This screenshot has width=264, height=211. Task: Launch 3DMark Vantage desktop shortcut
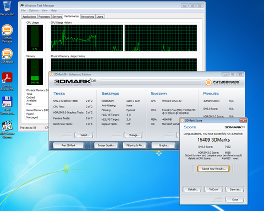tap(7, 34)
